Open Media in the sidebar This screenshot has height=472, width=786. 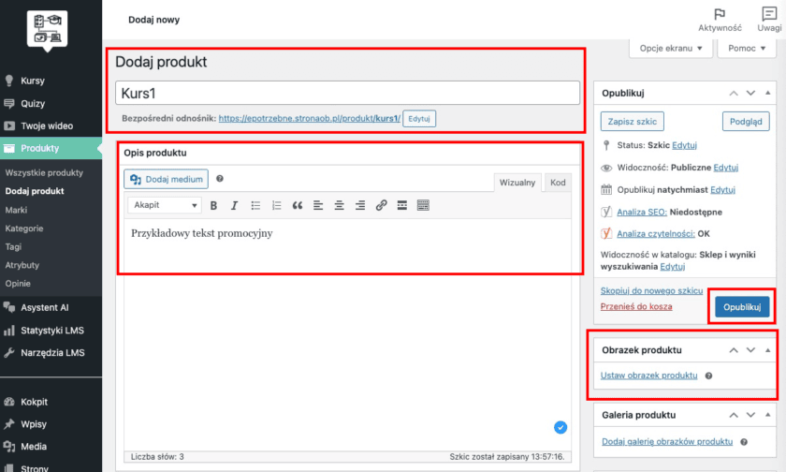click(x=51, y=447)
